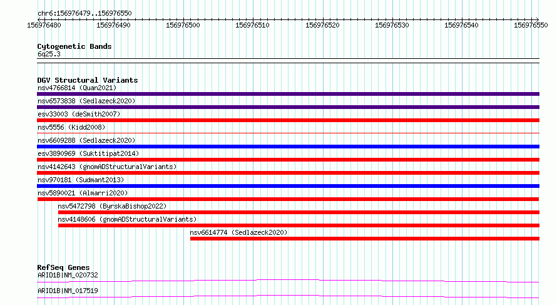The image size is (557, 305).
Task: Click the magenta line of ARID1B|NM_017519
Action: 288,296
